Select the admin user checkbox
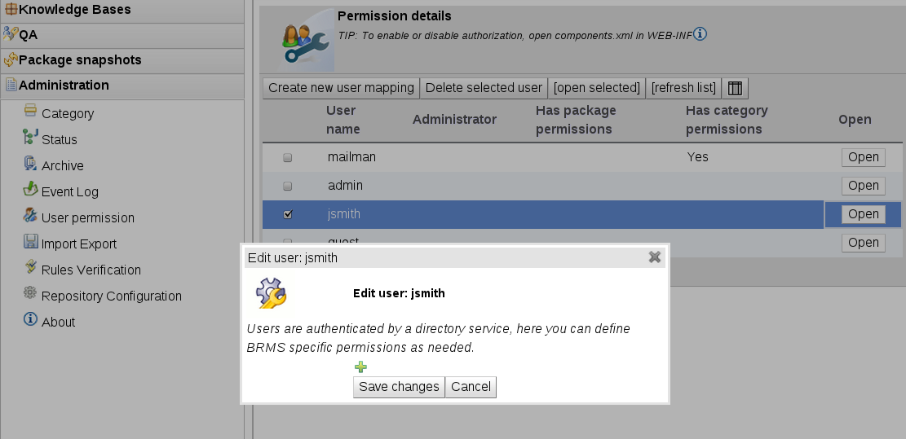 (287, 187)
